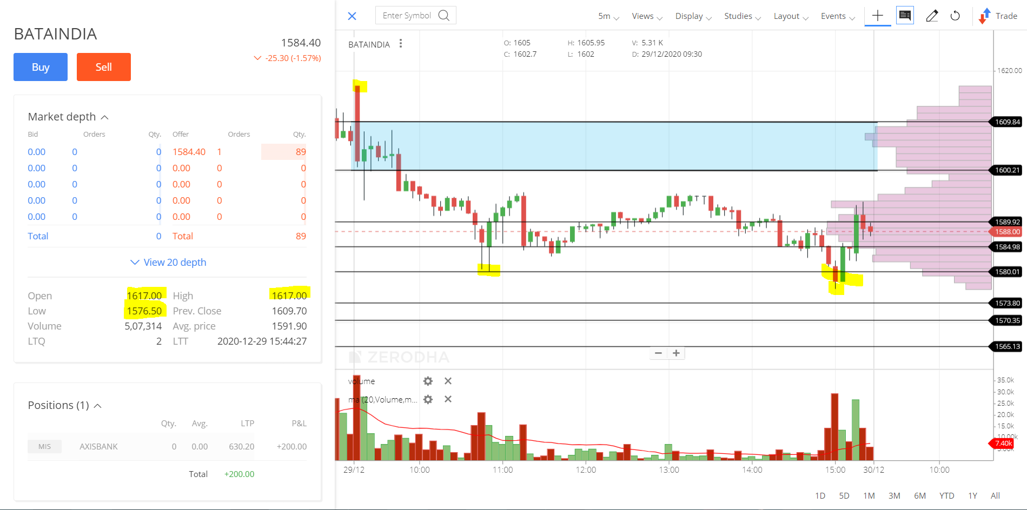Select the All range
The height and width of the screenshot is (510, 1027).
(x=995, y=496)
